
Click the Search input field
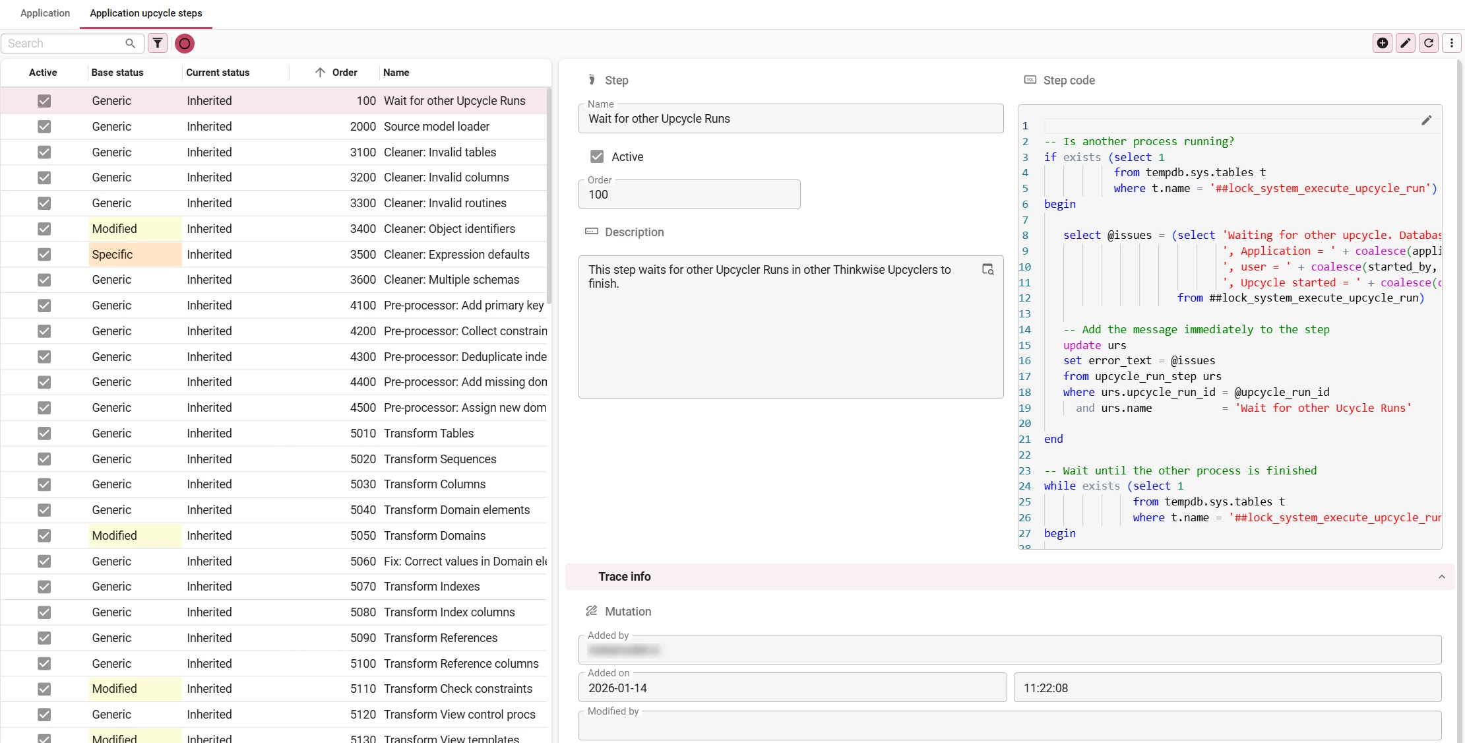63,44
